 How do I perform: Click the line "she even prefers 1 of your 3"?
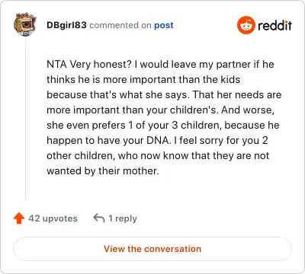click(163, 125)
